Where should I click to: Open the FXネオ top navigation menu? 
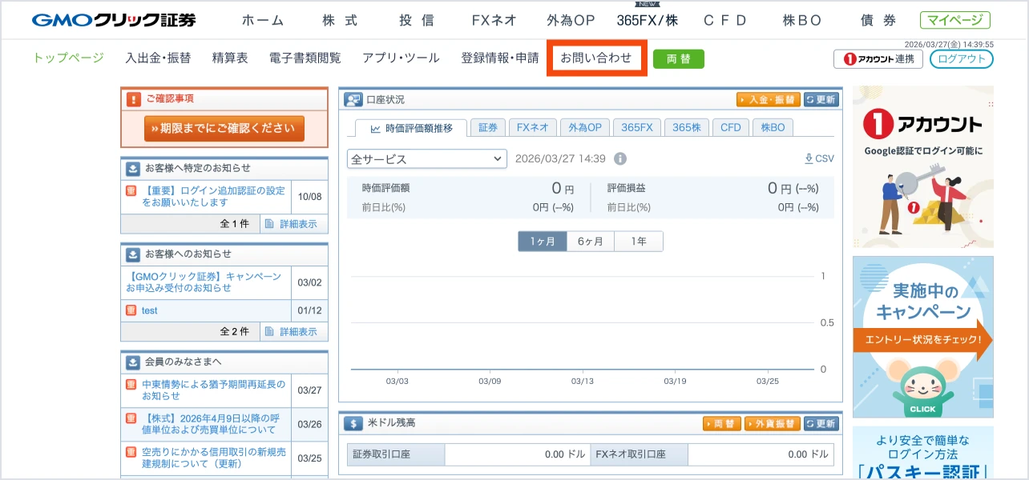[x=494, y=21]
